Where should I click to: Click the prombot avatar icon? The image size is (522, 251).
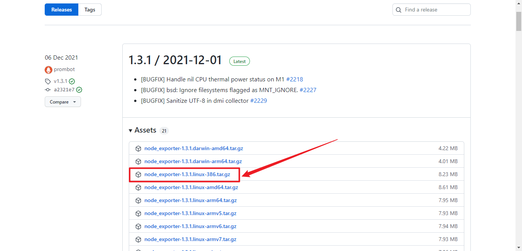49,70
